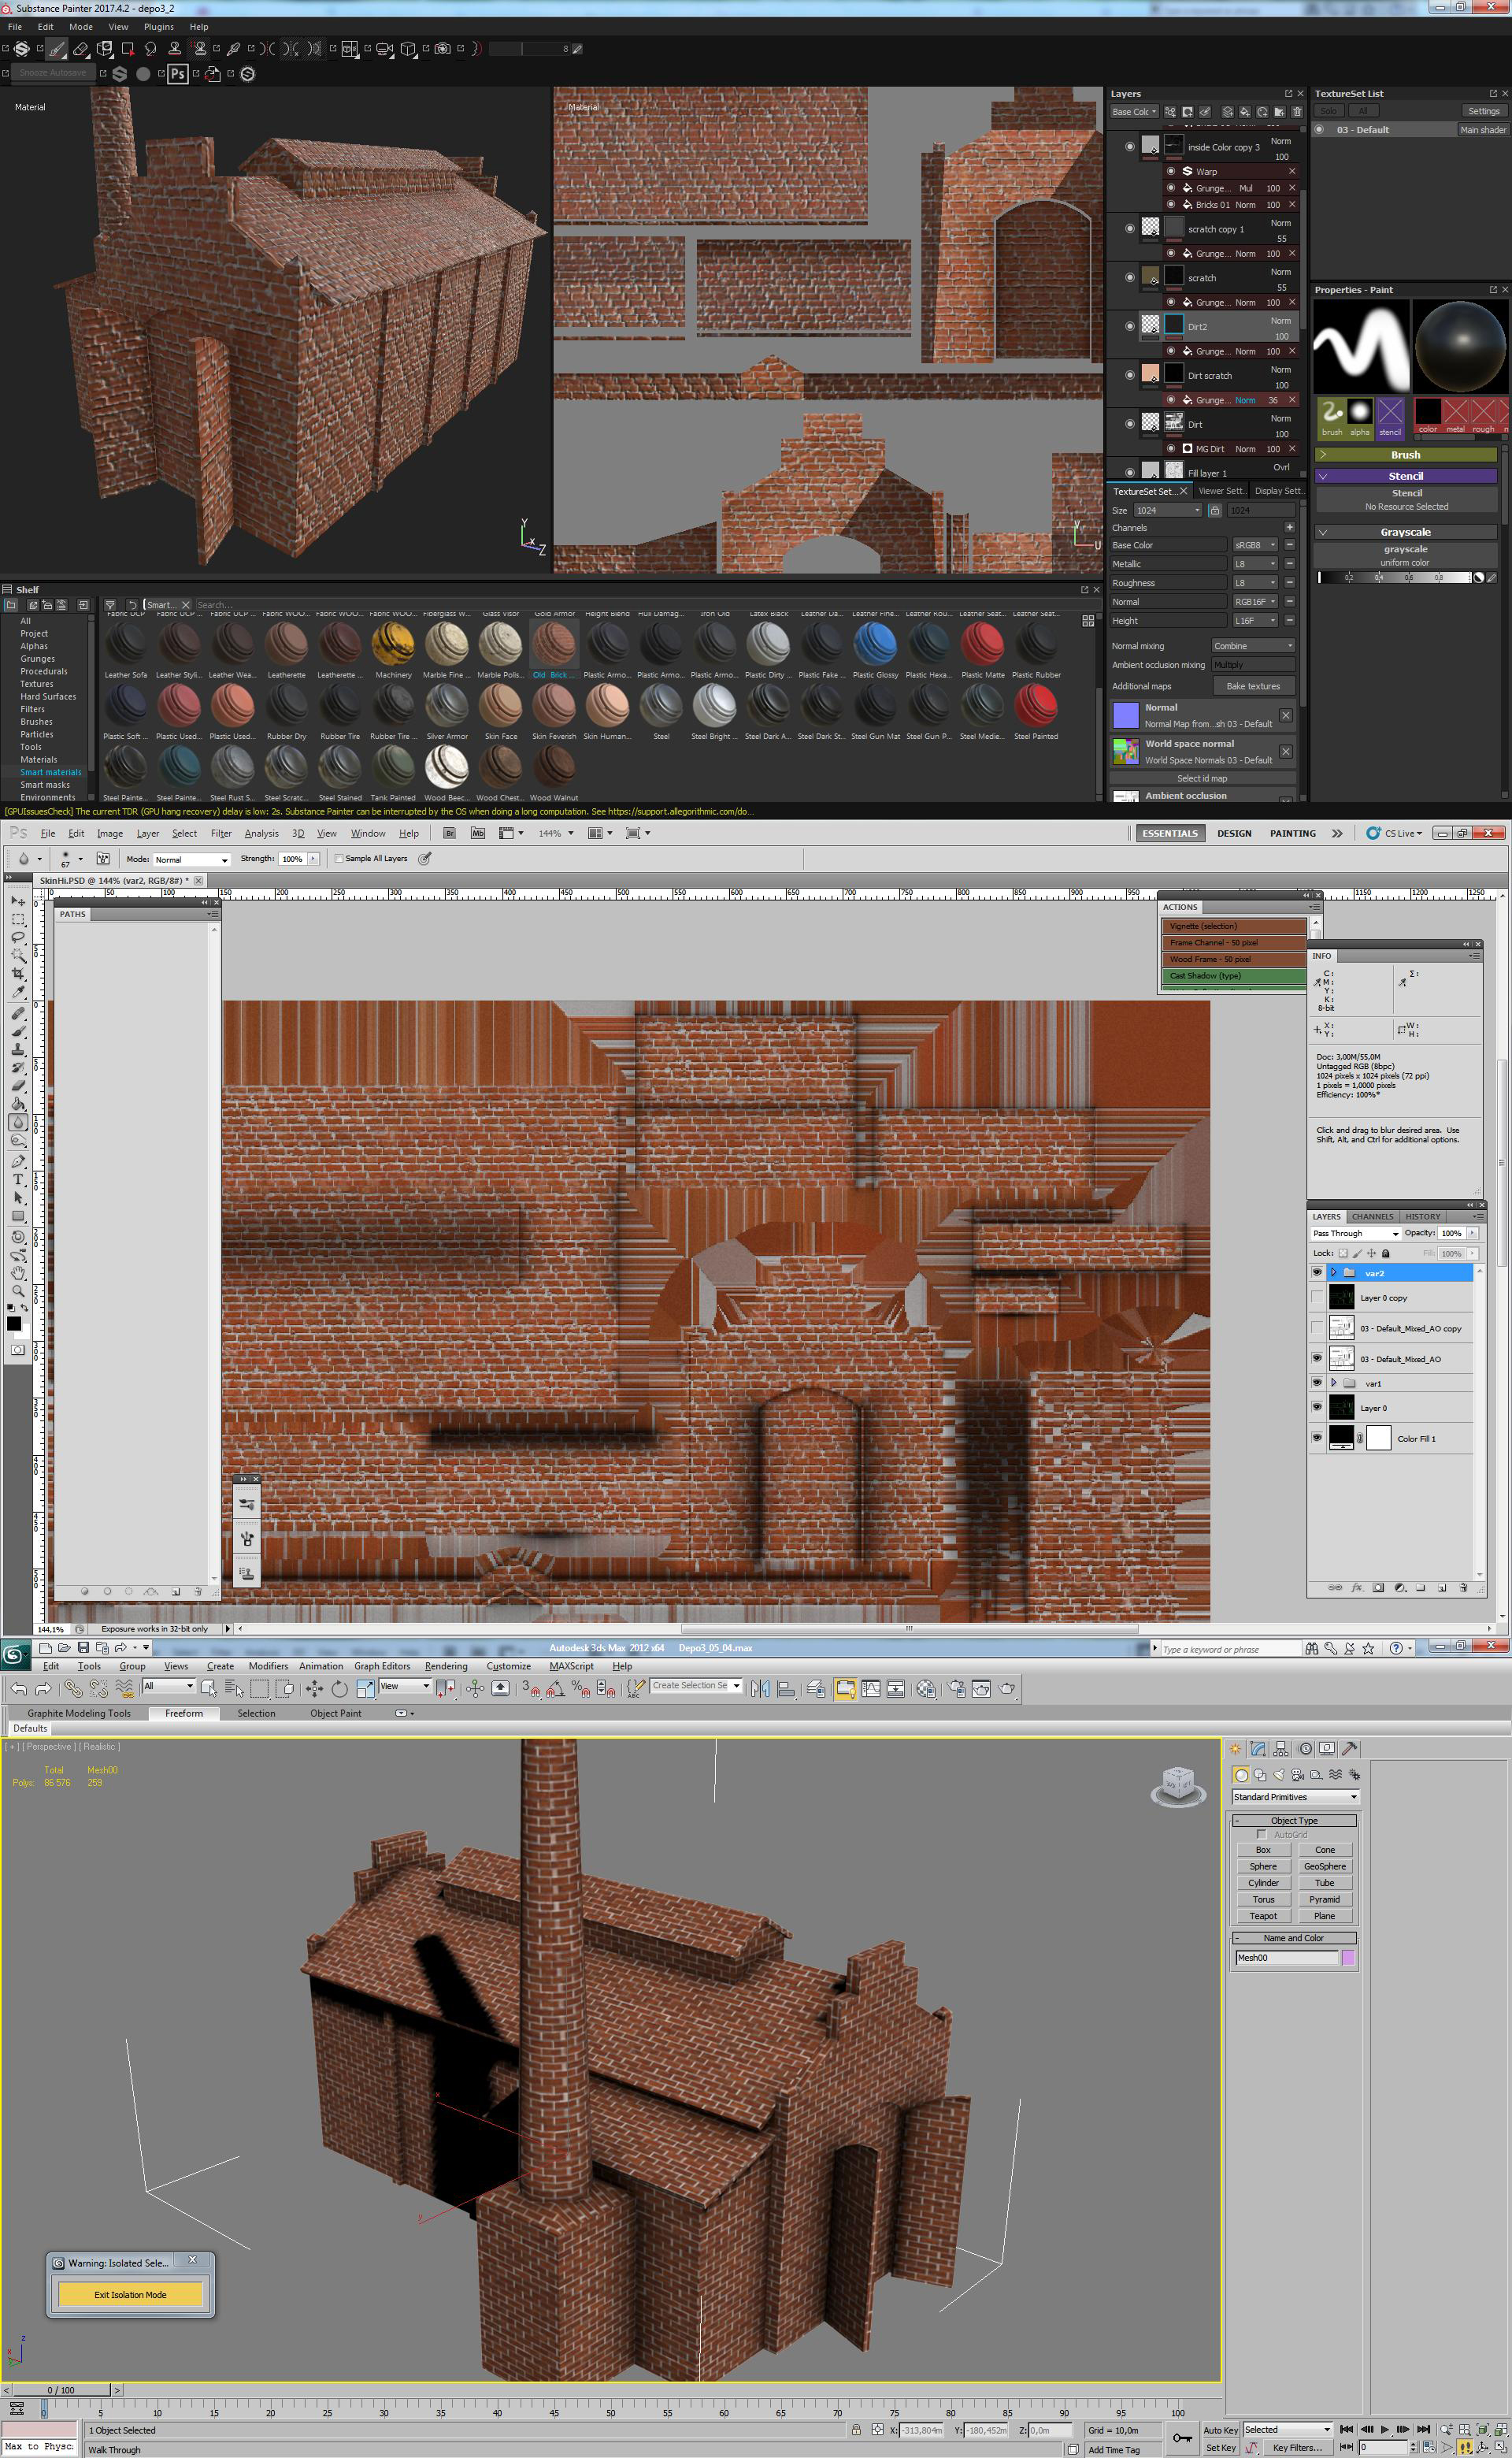This screenshot has height=2458, width=1512.
Task: Select the Photoshop Lasso tool
Action: [x=18, y=938]
